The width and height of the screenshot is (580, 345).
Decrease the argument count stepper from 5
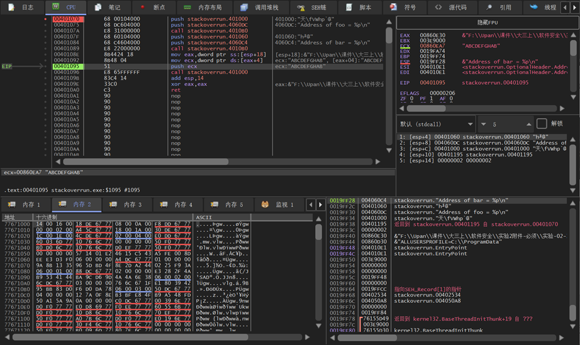point(483,124)
